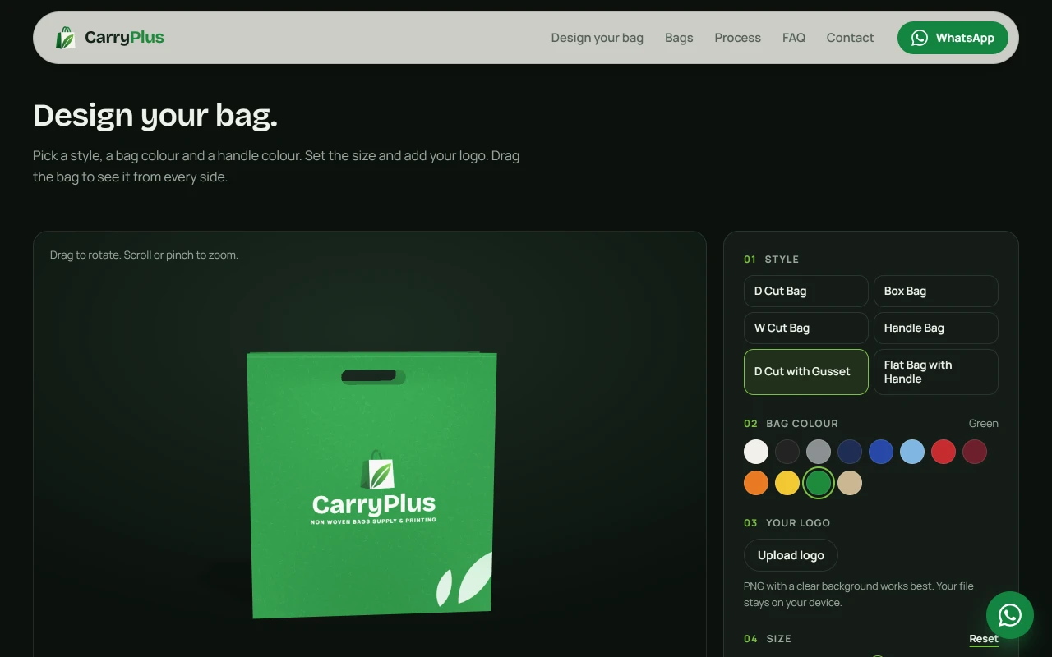Select the D Cut Bag style
Image resolution: width=1052 pixels, height=657 pixels.
coord(806,291)
